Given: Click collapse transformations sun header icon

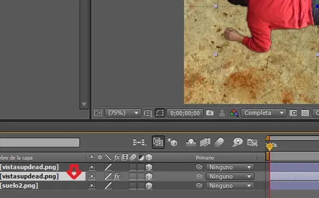Looking at the screenshot, I should (x=100, y=157).
